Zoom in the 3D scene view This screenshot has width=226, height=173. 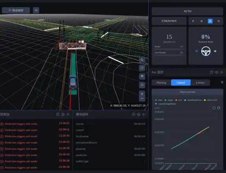coord(142,94)
